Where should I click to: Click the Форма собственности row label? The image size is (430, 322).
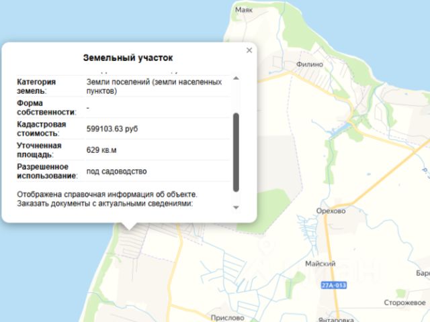[x=46, y=107]
